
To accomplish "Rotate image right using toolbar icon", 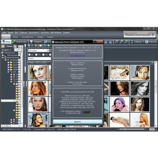I will click(x=110, y=42).
